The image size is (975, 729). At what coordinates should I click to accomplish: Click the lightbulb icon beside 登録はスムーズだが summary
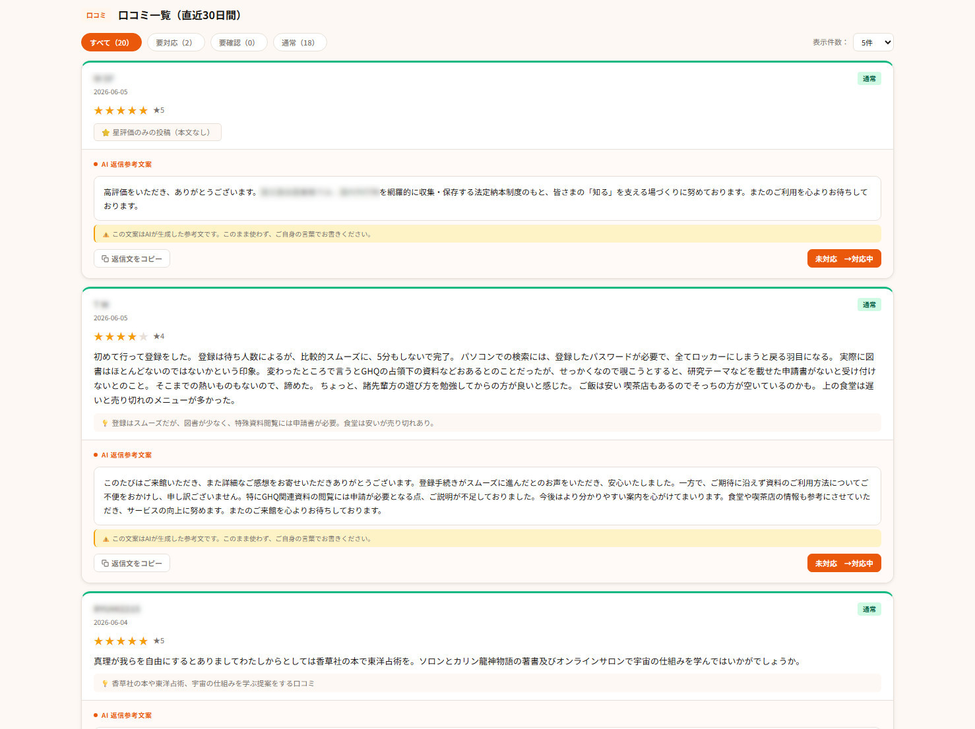[x=105, y=423]
